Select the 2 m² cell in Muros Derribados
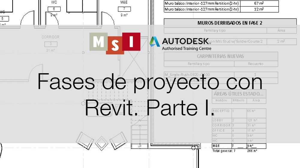 click(x=281, y=41)
